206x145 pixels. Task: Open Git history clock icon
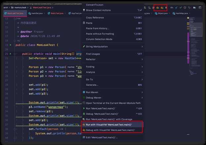pos(185,8)
